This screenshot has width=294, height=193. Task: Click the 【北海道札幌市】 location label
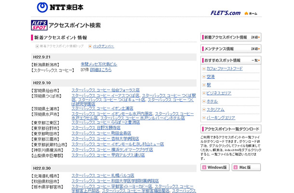click(x=45, y=176)
